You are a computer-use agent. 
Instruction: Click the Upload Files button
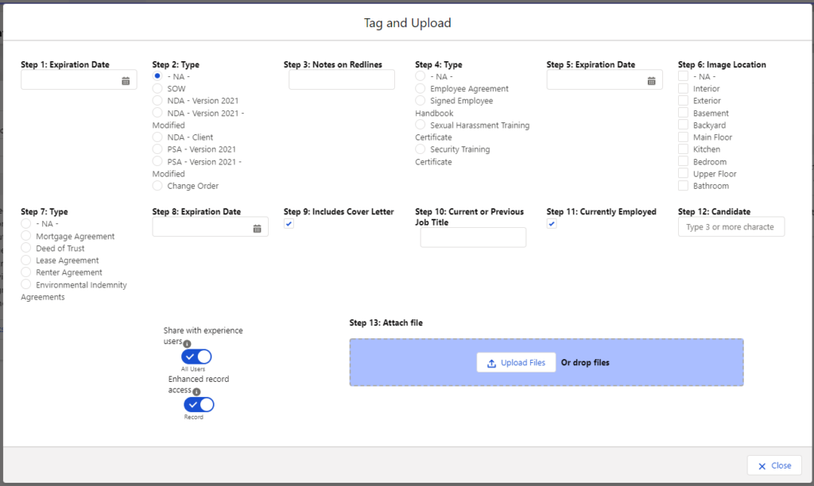[515, 362]
